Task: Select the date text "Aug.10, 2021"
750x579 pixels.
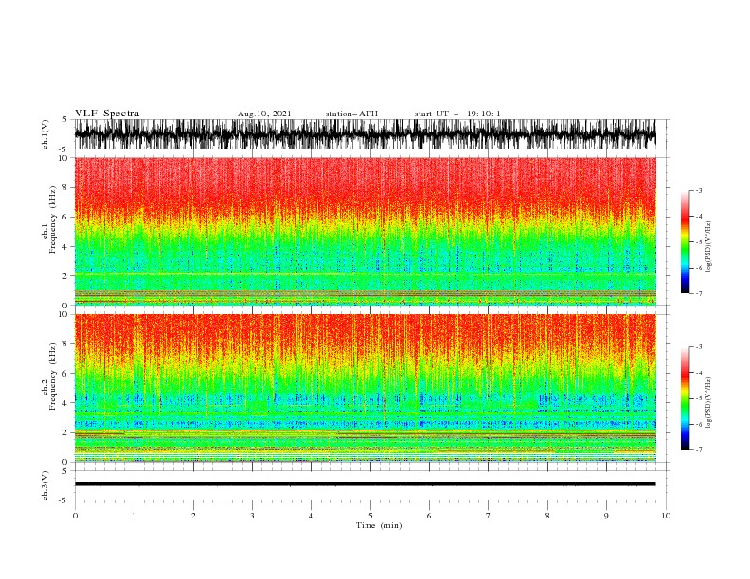Action: coord(264,114)
